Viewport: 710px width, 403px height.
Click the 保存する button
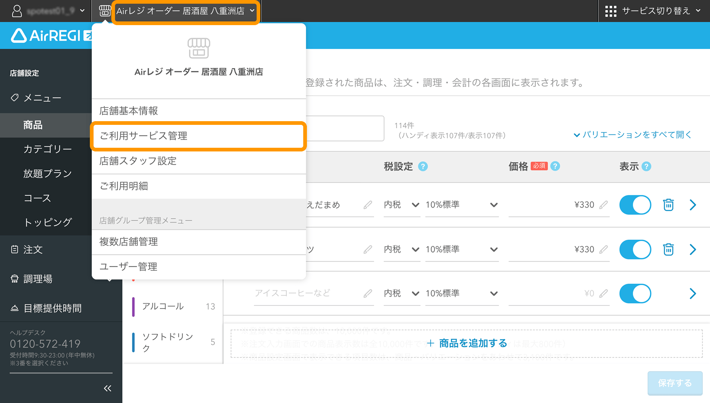point(675,383)
